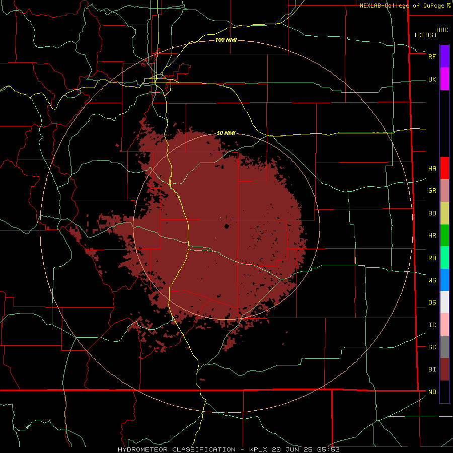Click the "NEXLAB-College of DuPage" credit text

[402, 6]
